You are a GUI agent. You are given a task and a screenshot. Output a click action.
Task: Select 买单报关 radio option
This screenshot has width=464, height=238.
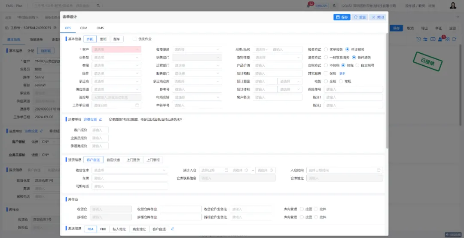click(326, 49)
